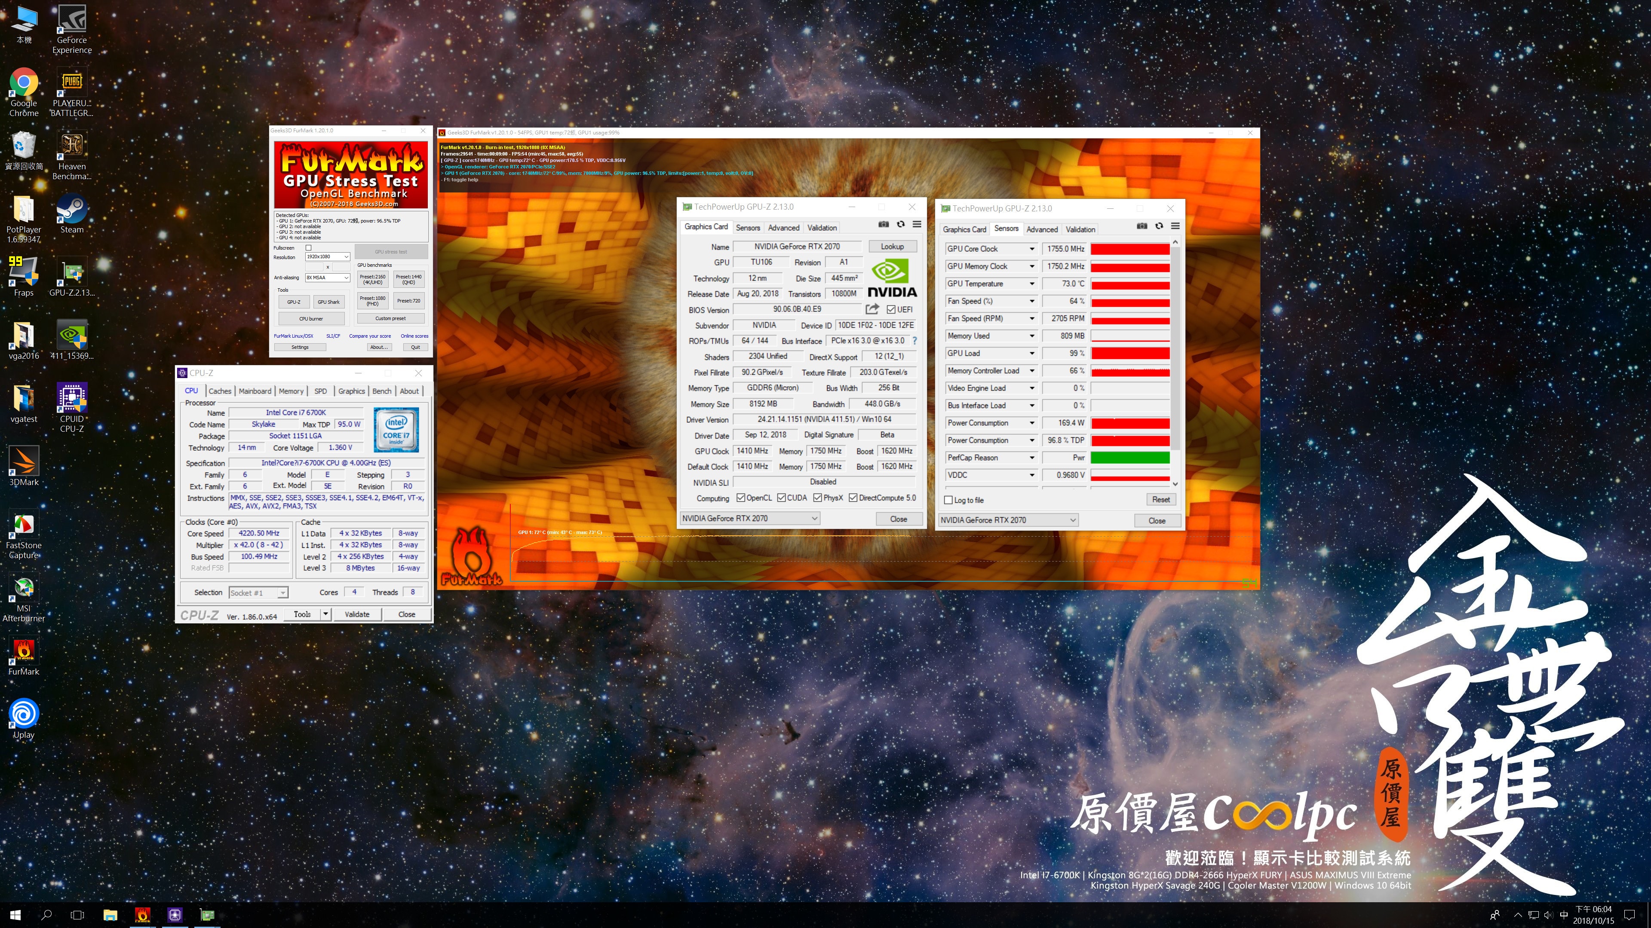Open the 3DMark desktop shortcut
The image size is (1651, 928).
tap(24, 466)
